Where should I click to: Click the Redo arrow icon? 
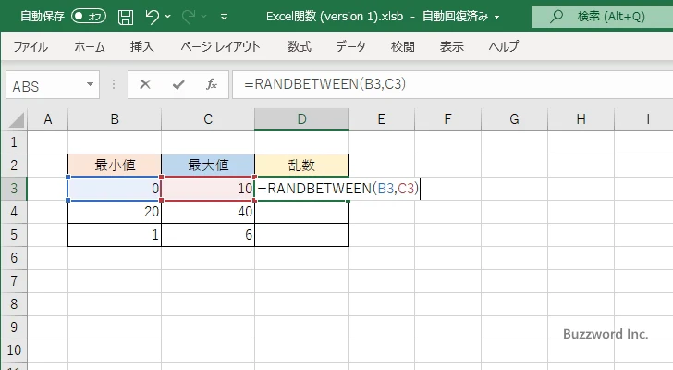tap(189, 17)
